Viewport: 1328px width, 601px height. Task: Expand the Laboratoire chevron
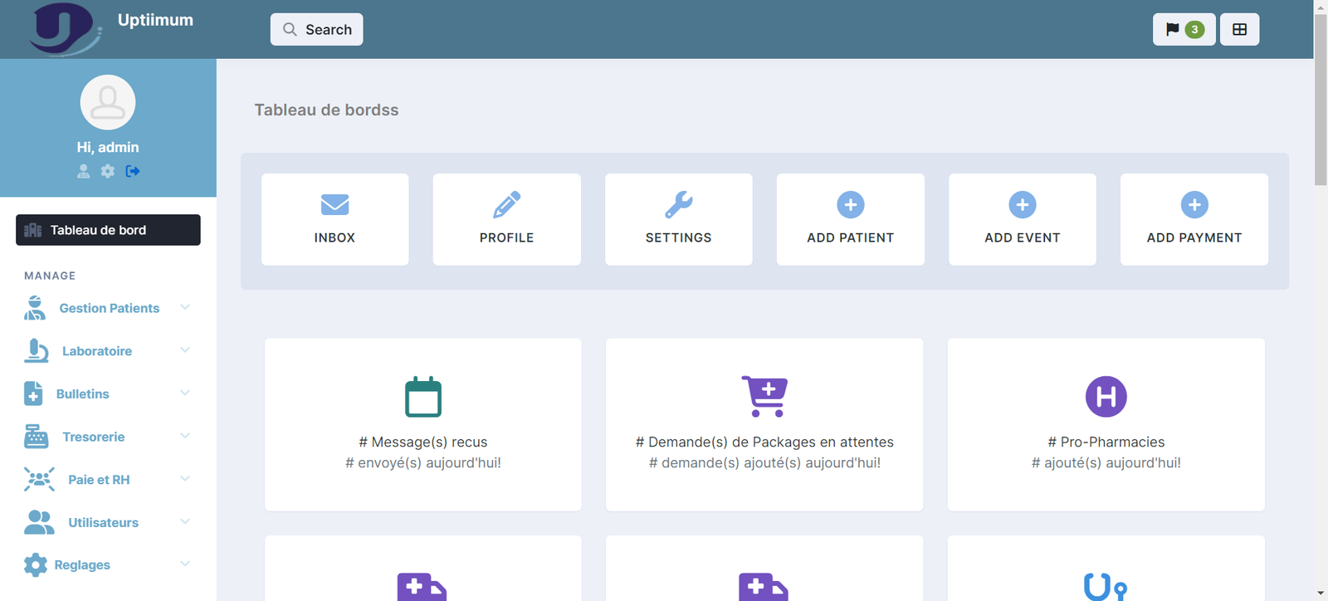(185, 350)
